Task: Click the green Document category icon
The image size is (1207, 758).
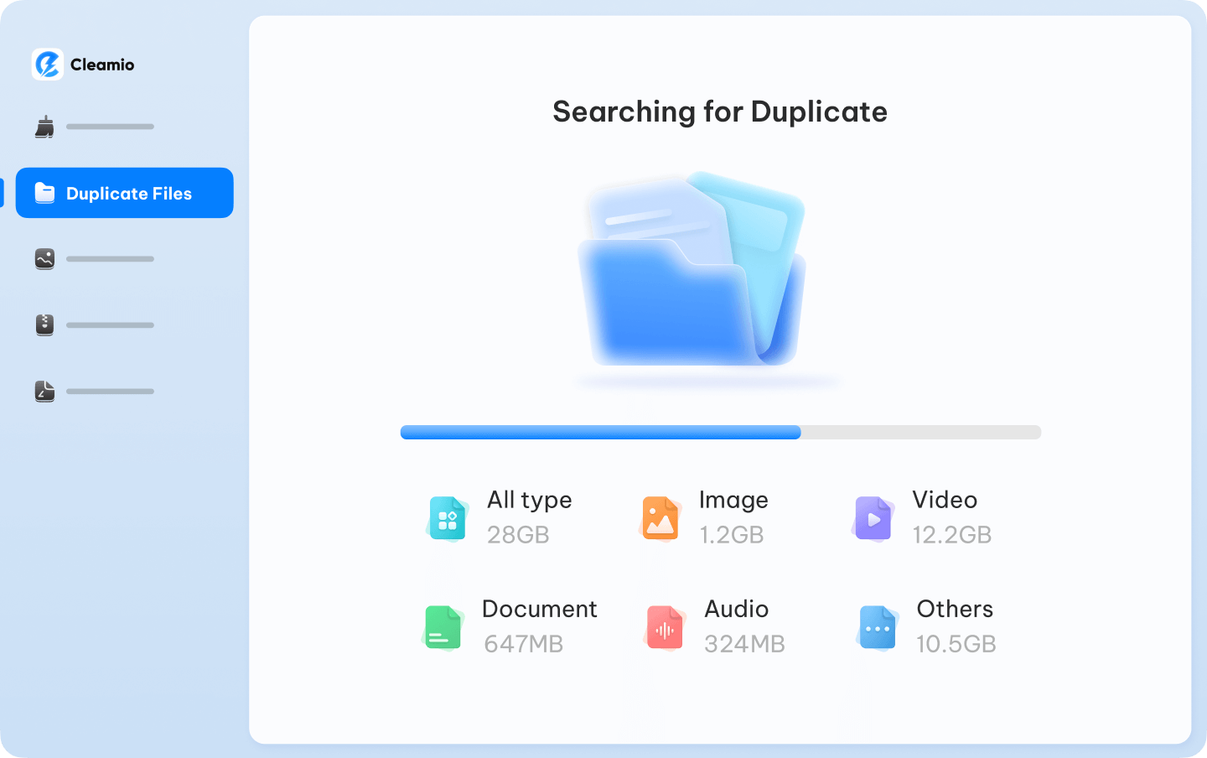Action: click(443, 627)
